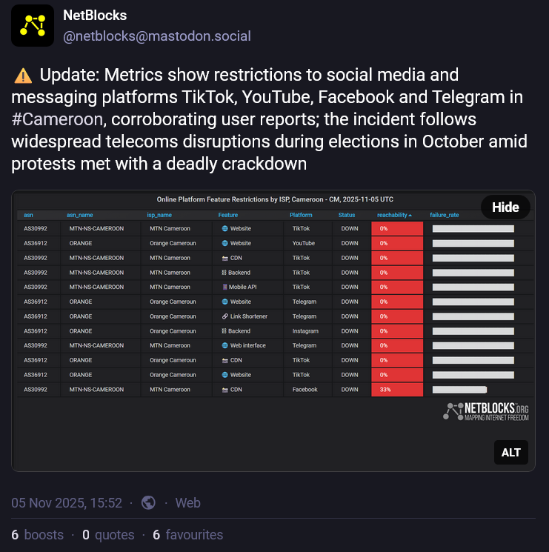The width and height of the screenshot is (549, 552).
Task: Open the @netblocks@mastodon.social handle
Action: pyautogui.click(x=156, y=36)
